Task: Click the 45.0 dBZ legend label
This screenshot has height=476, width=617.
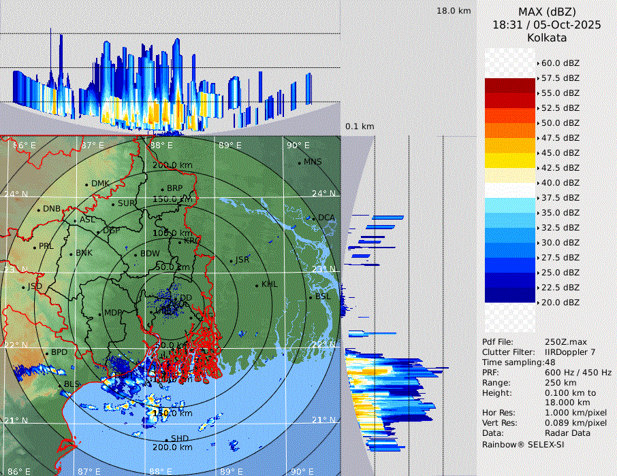Action: click(560, 153)
